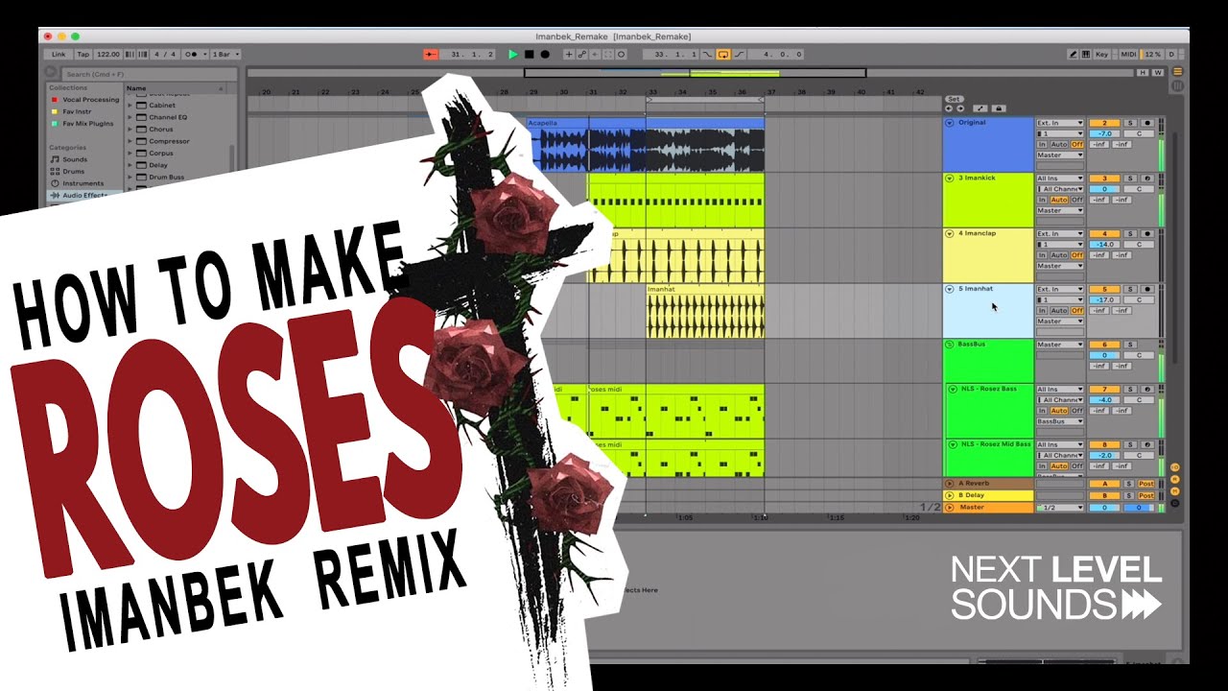Solo the 4 Imanclap track
The image size is (1228, 691).
(x=1130, y=233)
